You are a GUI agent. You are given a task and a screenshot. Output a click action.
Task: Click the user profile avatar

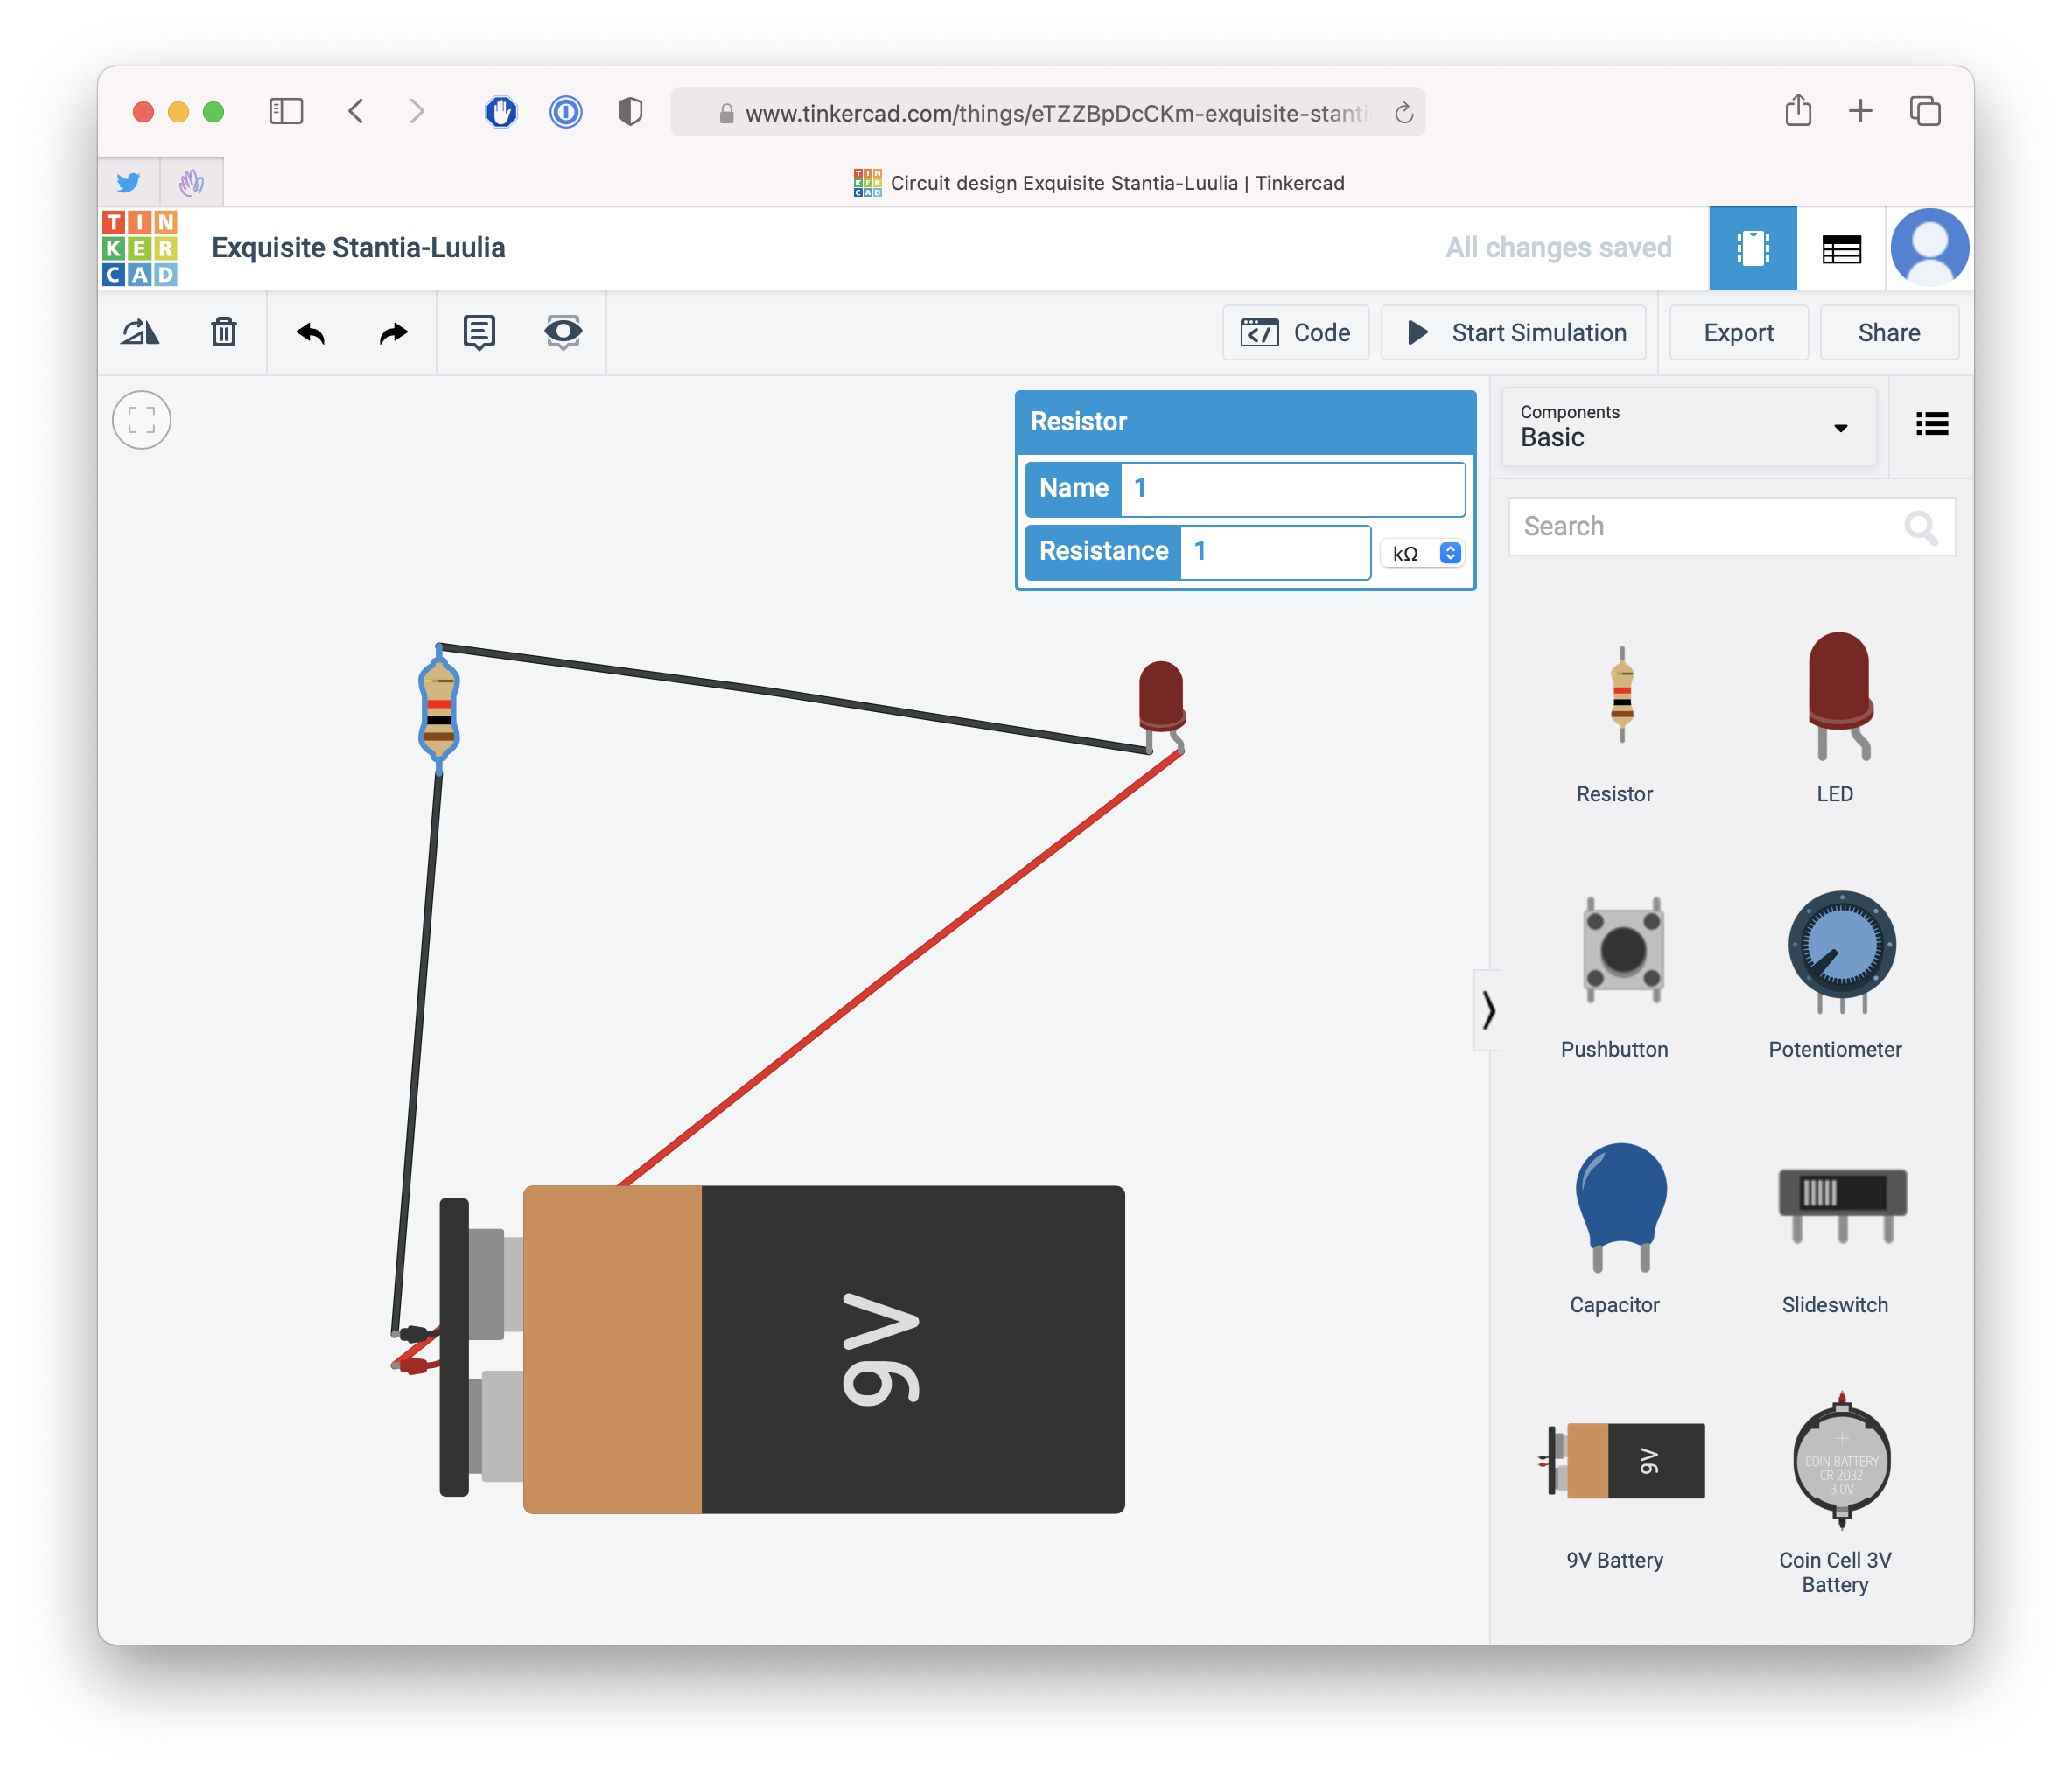1929,248
